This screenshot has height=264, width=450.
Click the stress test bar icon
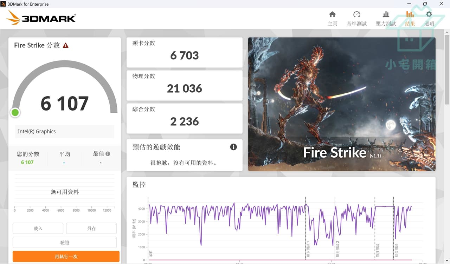click(386, 14)
